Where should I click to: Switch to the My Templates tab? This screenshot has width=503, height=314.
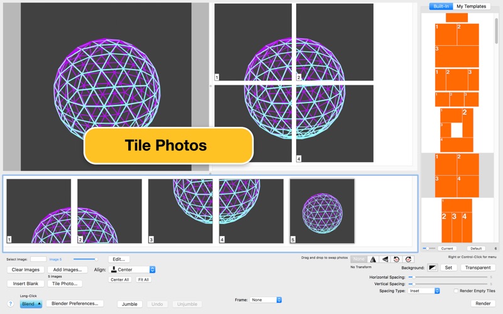tap(471, 6)
